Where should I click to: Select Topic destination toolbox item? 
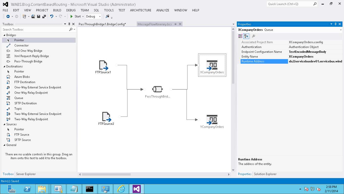pos(18,109)
